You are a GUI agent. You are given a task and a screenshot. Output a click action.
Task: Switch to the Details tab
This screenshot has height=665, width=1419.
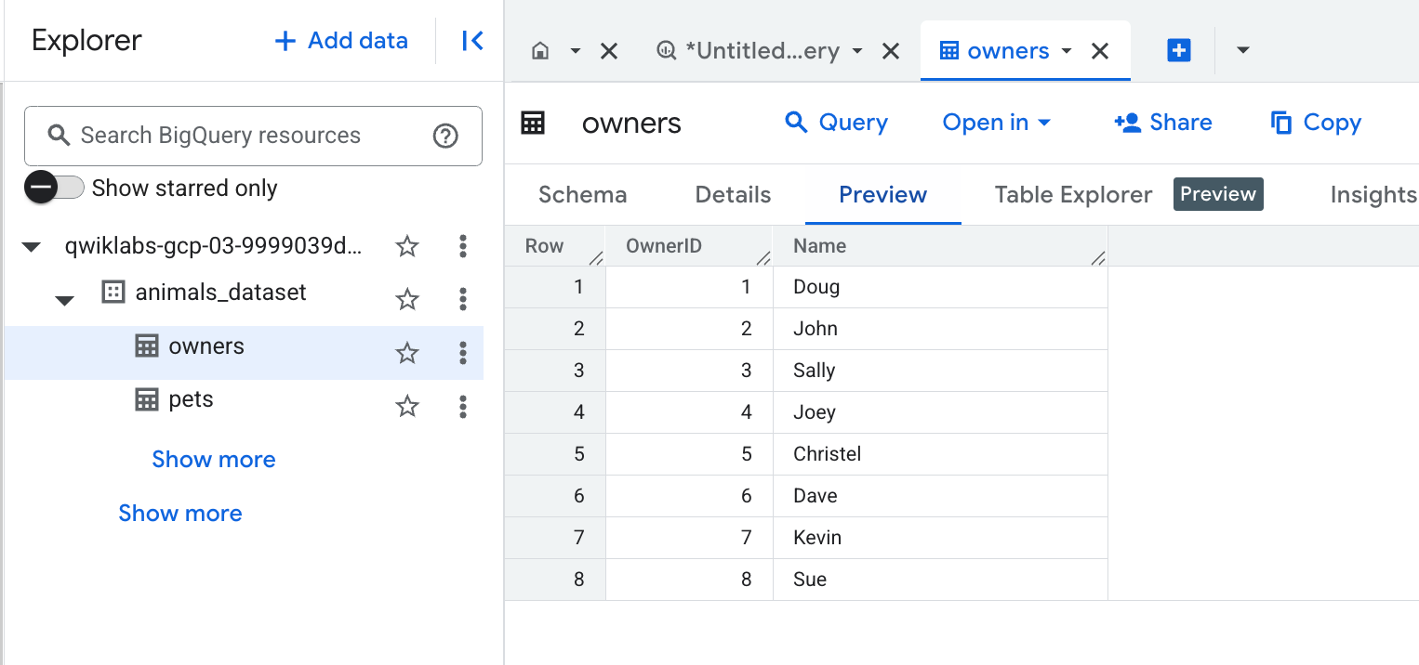pyautogui.click(x=734, y=195)
